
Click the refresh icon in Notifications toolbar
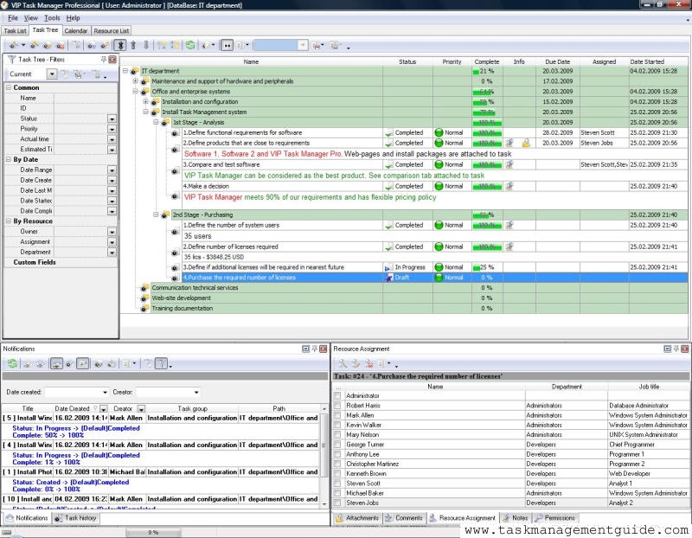point(12,364)
